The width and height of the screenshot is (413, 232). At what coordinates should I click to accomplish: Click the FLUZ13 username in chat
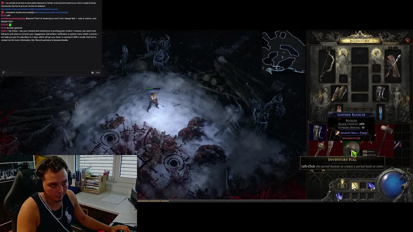click(4, 24)
